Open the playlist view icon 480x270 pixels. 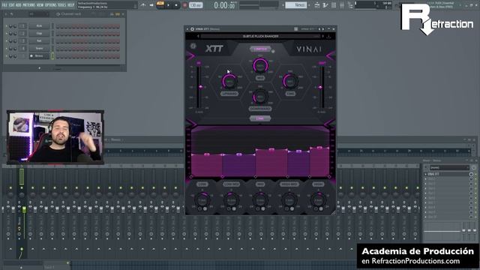click(x=317, y=5)
